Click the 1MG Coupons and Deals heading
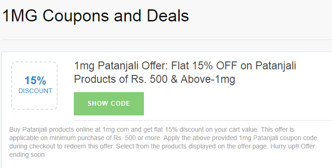Viewport: 332px width, 168px height. [x=96, y=16]
